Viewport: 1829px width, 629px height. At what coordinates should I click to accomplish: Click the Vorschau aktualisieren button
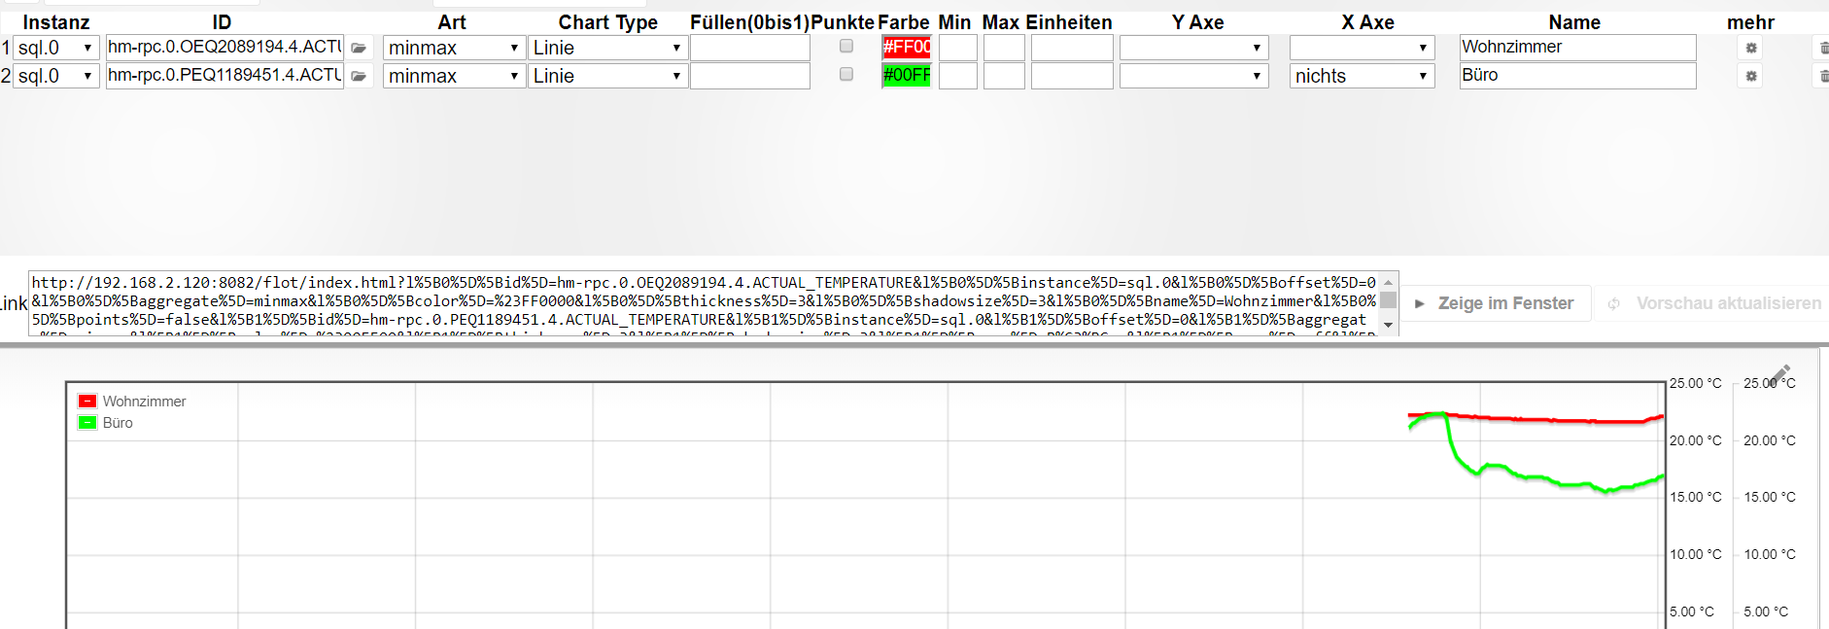[x=1714, y=303]
